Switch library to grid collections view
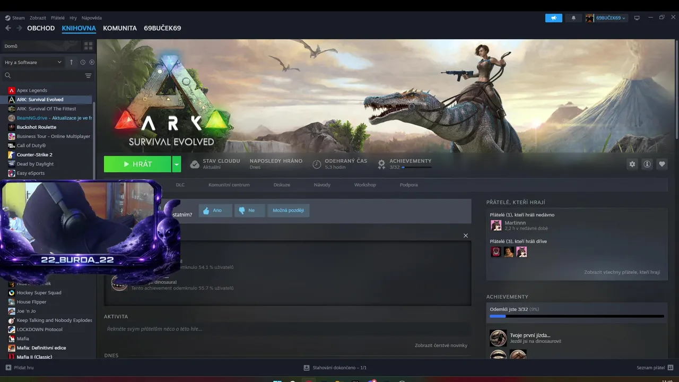679x382 pixels. coord(88,46)
